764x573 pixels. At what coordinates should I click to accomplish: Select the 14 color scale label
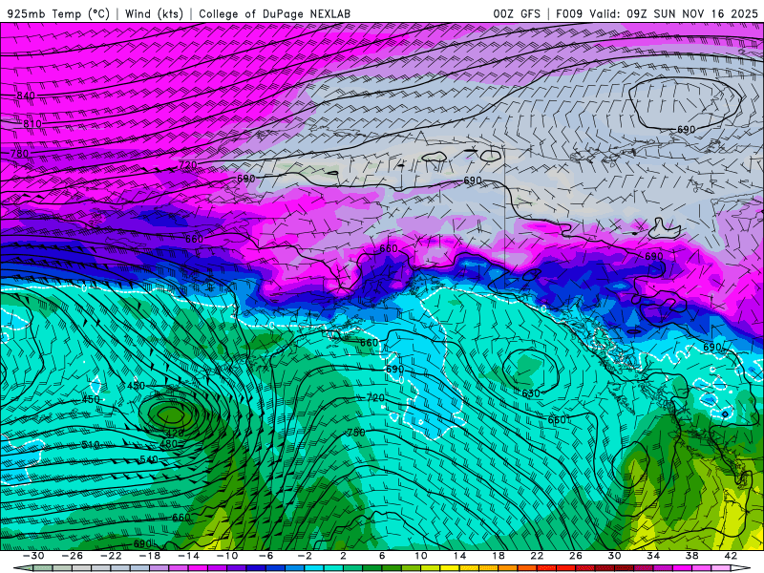coord(459,556)
